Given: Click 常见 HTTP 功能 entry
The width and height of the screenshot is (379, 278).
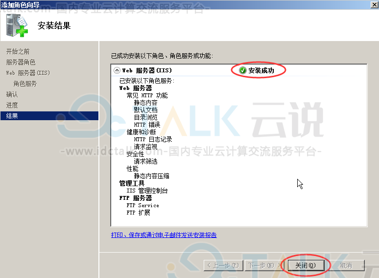Looking at the screenshot, I should (x=147, y=95).
